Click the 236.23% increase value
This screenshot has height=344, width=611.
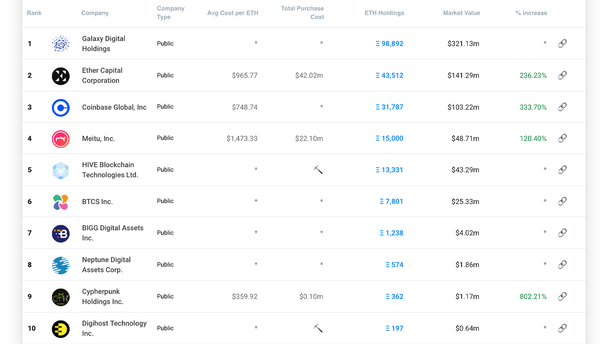pos(533,75)
